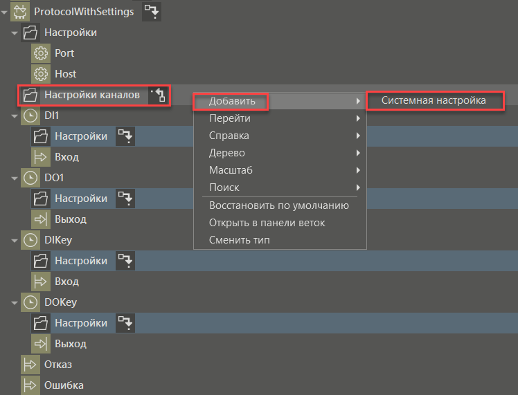This screenshot has width=518, height=395.
Task: Select Настройки label under DO1
Action: click(81, 199)
